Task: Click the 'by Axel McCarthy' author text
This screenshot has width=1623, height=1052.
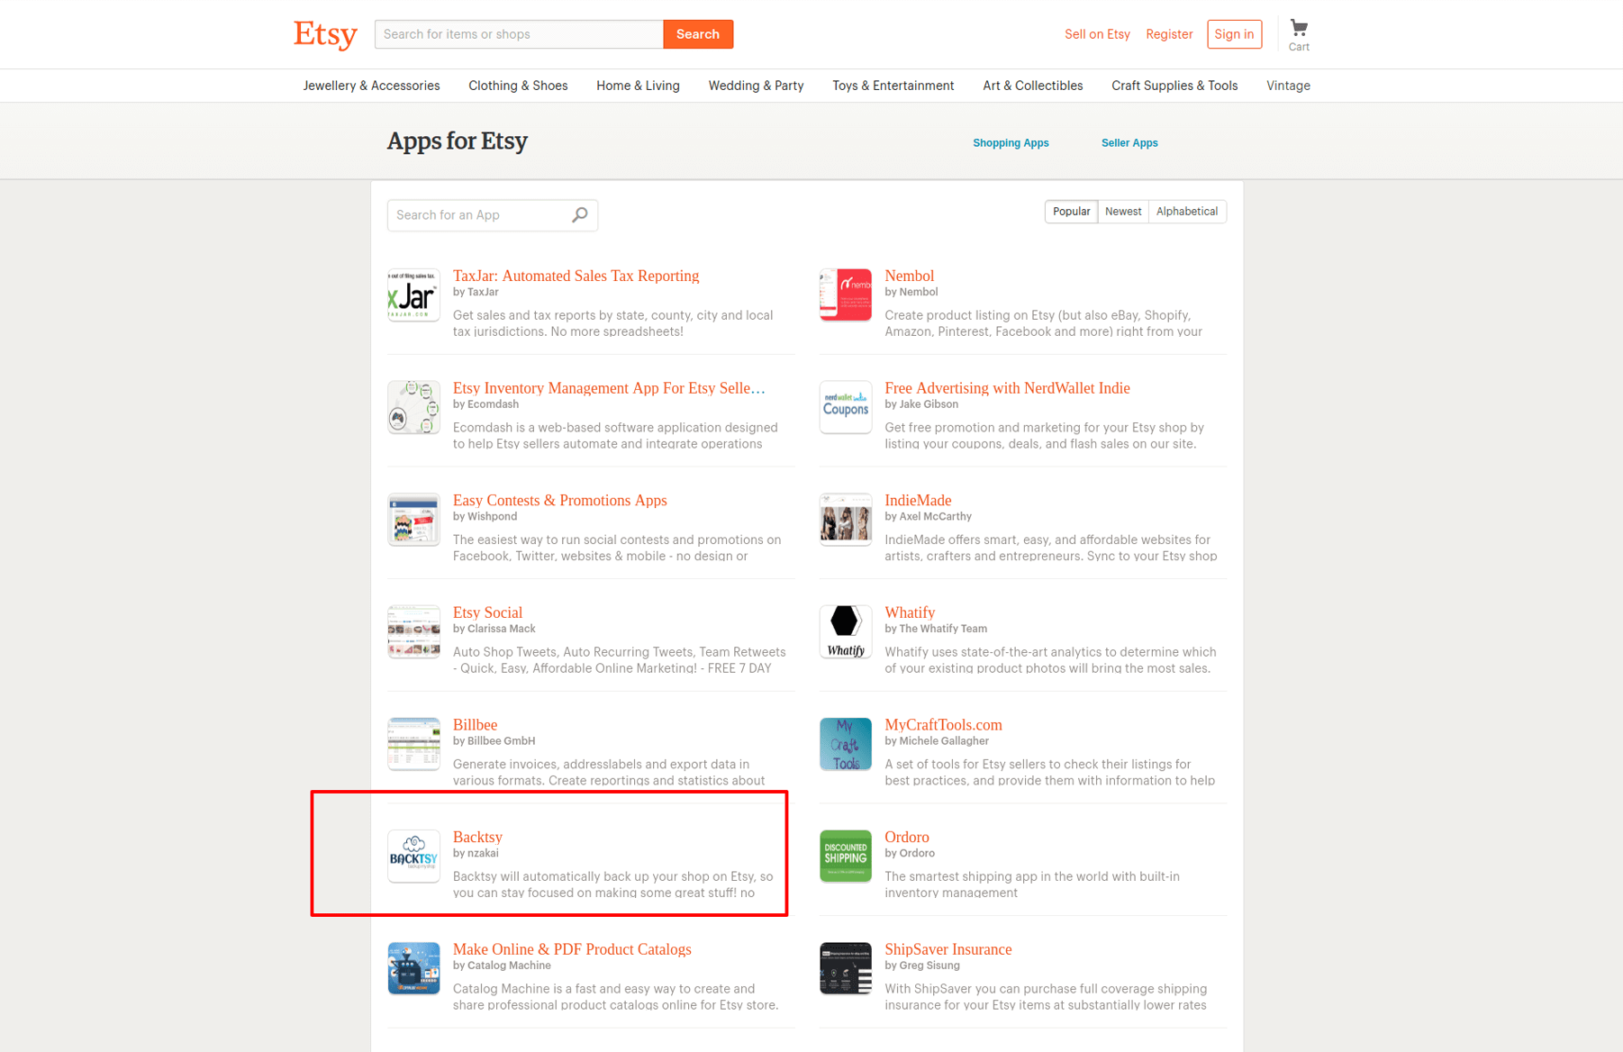Action: point(928,517)
